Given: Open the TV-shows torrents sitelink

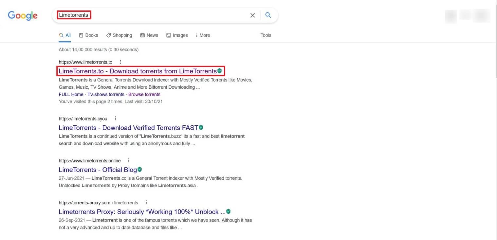Looking at the screenshot, I should point(106,94).
